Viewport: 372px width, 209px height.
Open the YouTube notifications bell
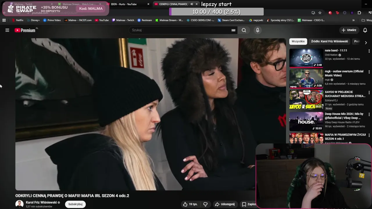(x=365, y=30)
